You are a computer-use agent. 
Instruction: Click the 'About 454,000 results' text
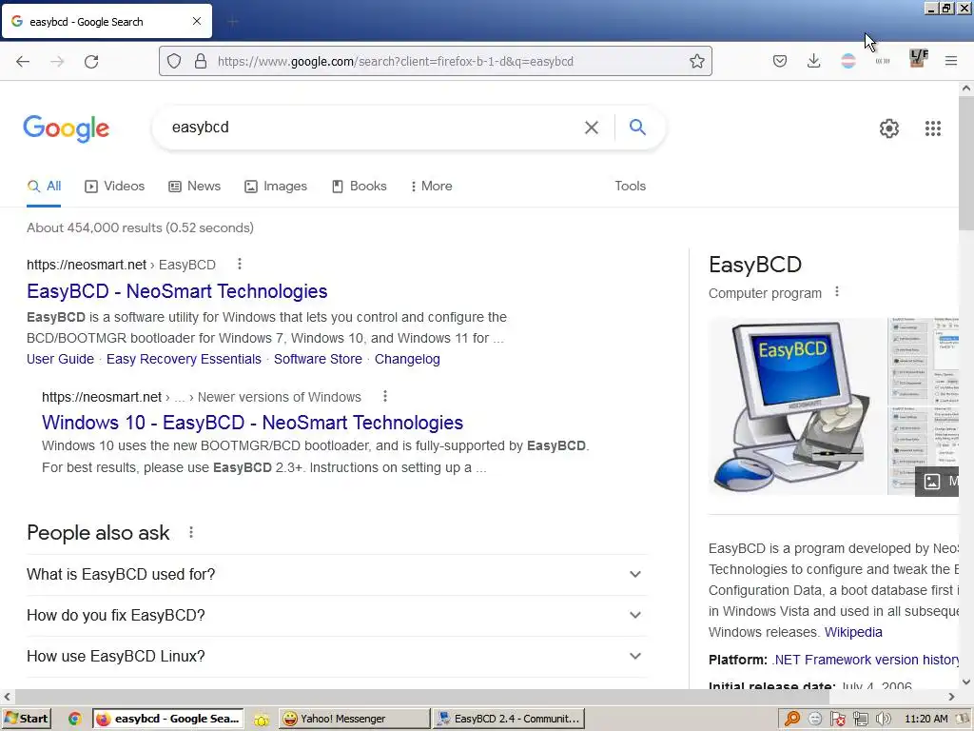tap(141, 227)
